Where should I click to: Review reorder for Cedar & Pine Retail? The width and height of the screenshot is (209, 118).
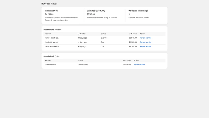pos(146,47)
